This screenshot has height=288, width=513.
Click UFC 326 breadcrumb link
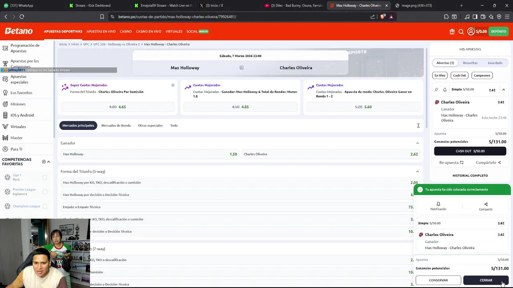tap(117, 44)
